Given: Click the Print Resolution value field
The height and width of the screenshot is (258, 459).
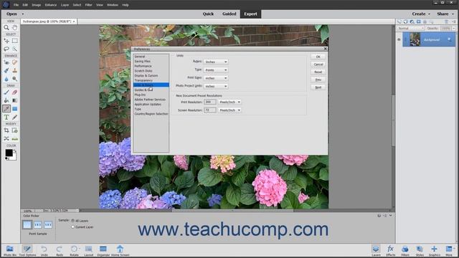Looking at the screenshot, I should 210,102.
